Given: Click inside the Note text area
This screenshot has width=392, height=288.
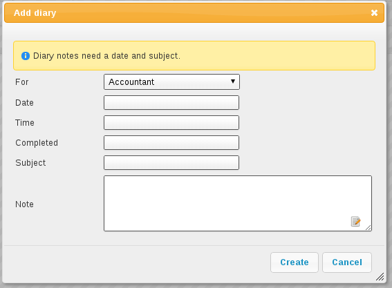Looking at the screenshot, I should pyautogui.click(x=238, y=203).
